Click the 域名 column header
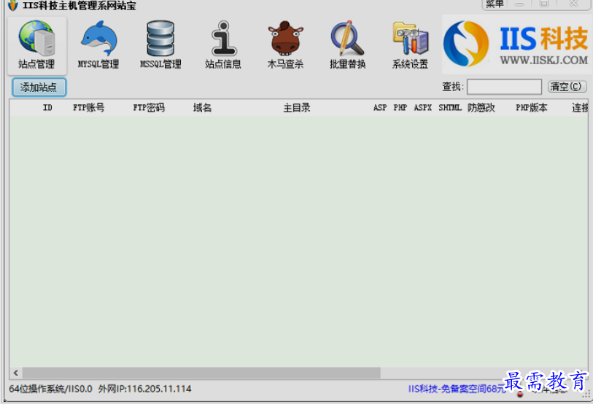 (x=202, y=108)
